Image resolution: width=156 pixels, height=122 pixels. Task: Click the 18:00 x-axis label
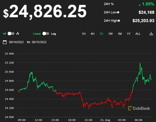pyautogui.click(x=72, y=120)
